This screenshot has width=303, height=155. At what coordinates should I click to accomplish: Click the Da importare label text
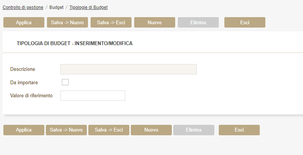[24, 82]
